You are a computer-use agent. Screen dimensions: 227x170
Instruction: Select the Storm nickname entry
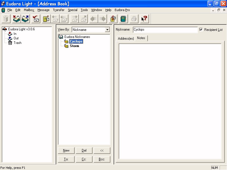tap(74, 46)
